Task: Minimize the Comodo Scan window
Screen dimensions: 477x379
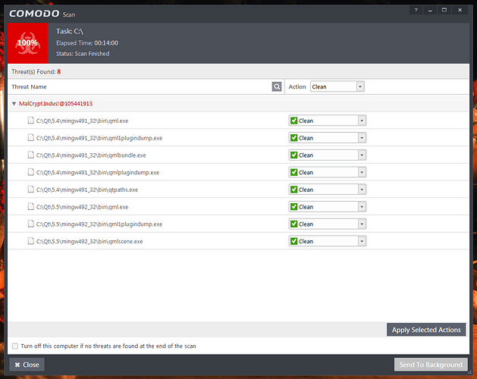Action: 430,10
